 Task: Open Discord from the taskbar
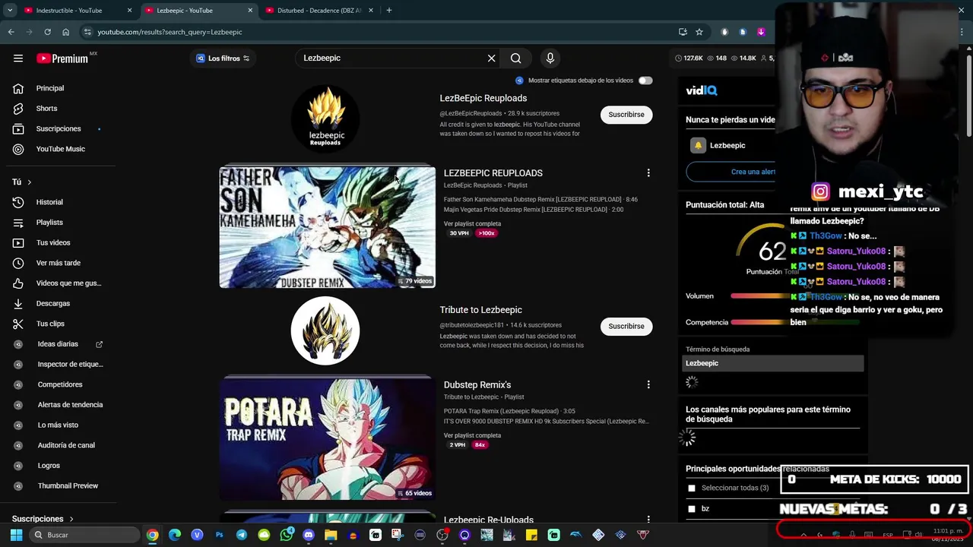[x=309, y=535]
